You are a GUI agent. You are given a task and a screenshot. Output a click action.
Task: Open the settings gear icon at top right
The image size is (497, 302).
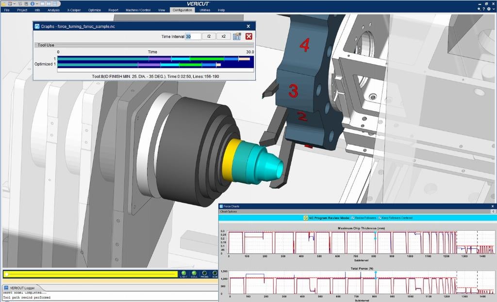pos(489,9)
